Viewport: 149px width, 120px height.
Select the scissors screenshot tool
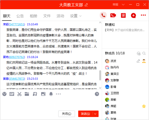[x=19, y=94]
